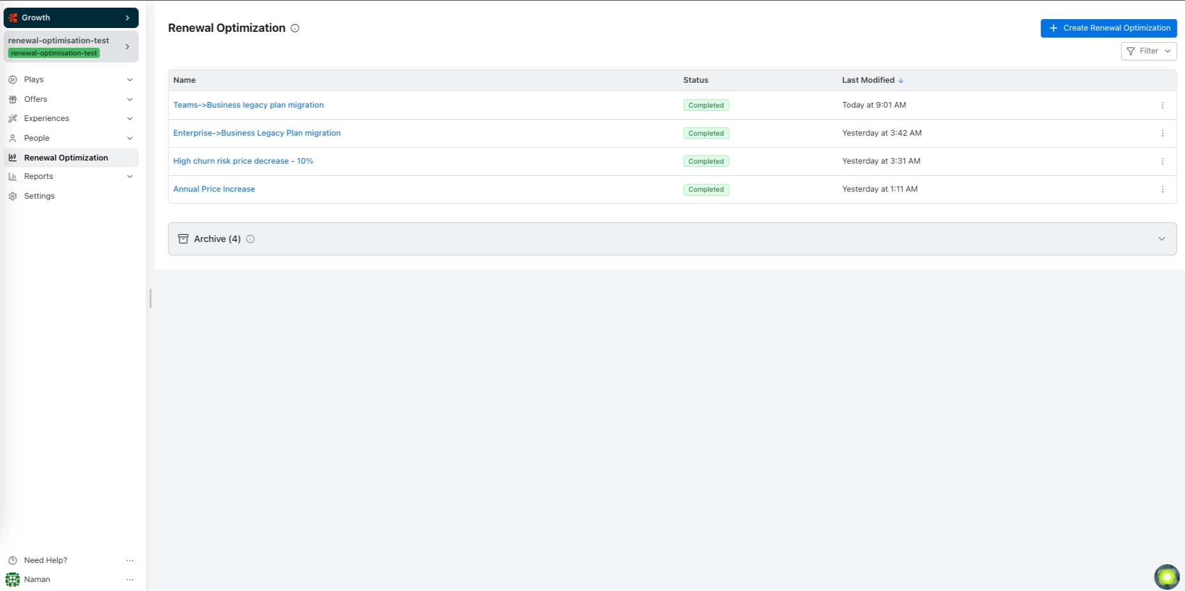The height and width of the screenshot is (591, 1185).
Task: Click "Yesterday at 3:31 AM" timestamp
Action: [881, 161]
